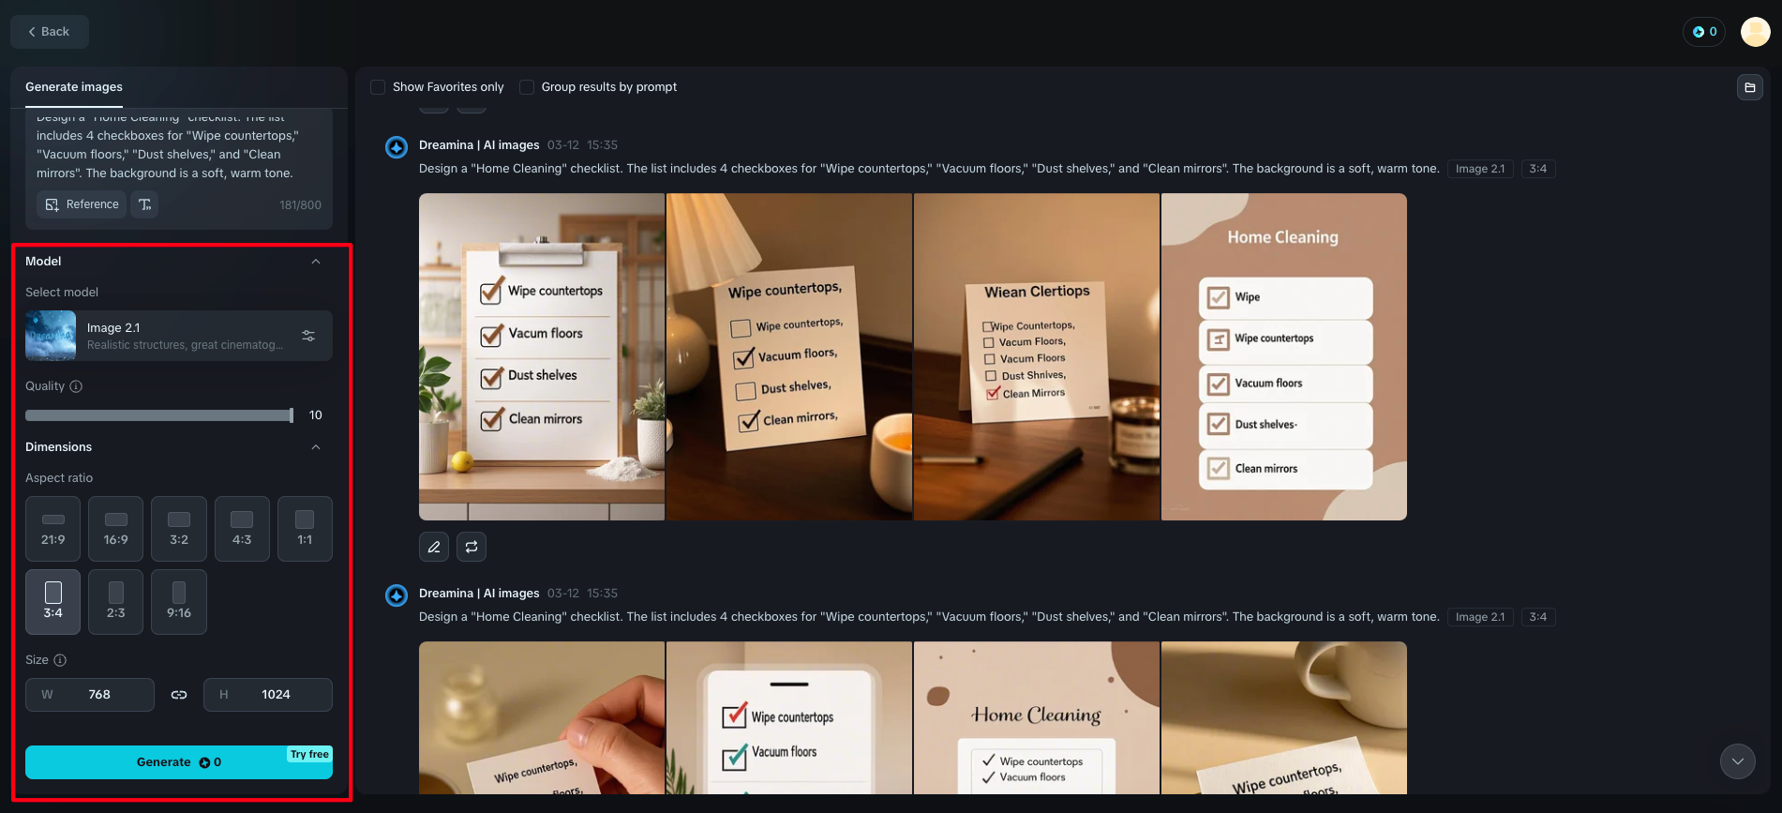The image size is (1782, 813).
Task: Open the hand-holding-card image
Action: pos(542,717)
